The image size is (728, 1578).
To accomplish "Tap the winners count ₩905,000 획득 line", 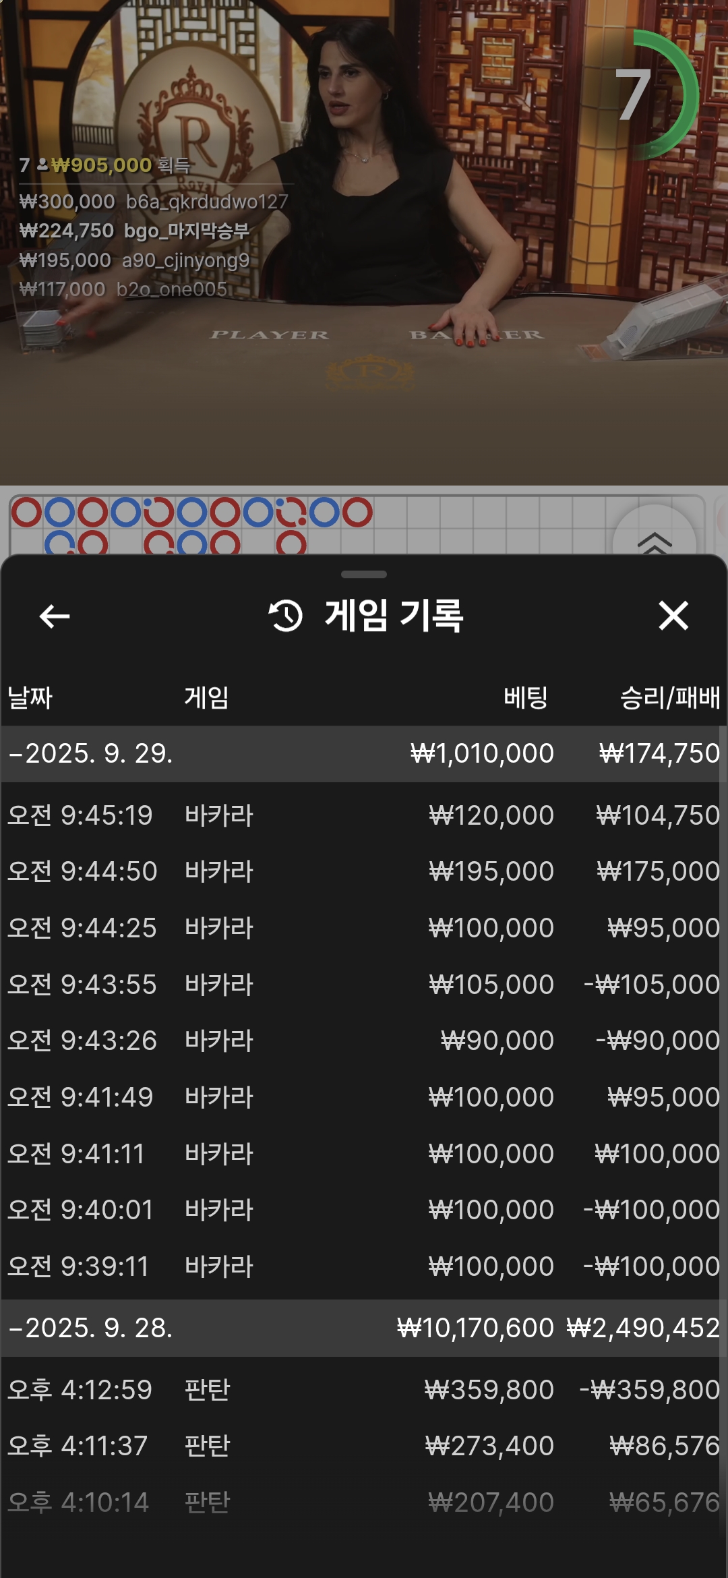I will [105, 165].
